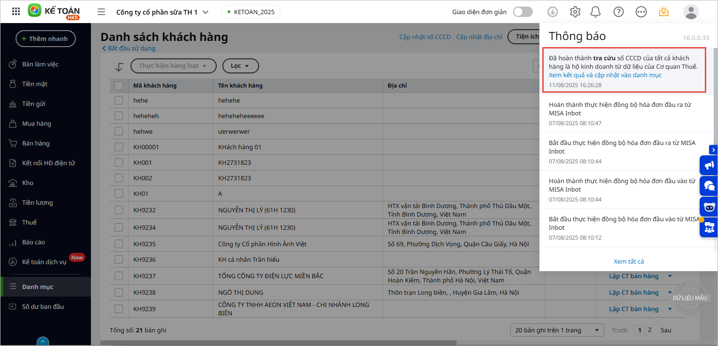The height and width of the screenshot is (346, 718).
Task: Toggle Giao diện đơn giản switch
Action: pyautogui.click(x=523, y=12)
